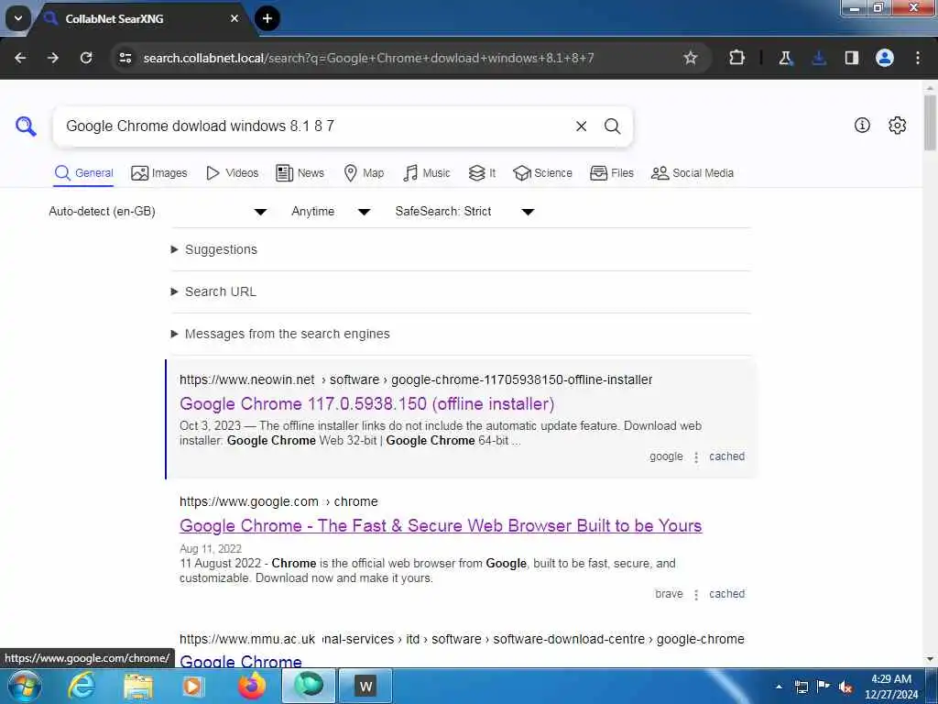Submit search with magnifier button

pos(612,126)
